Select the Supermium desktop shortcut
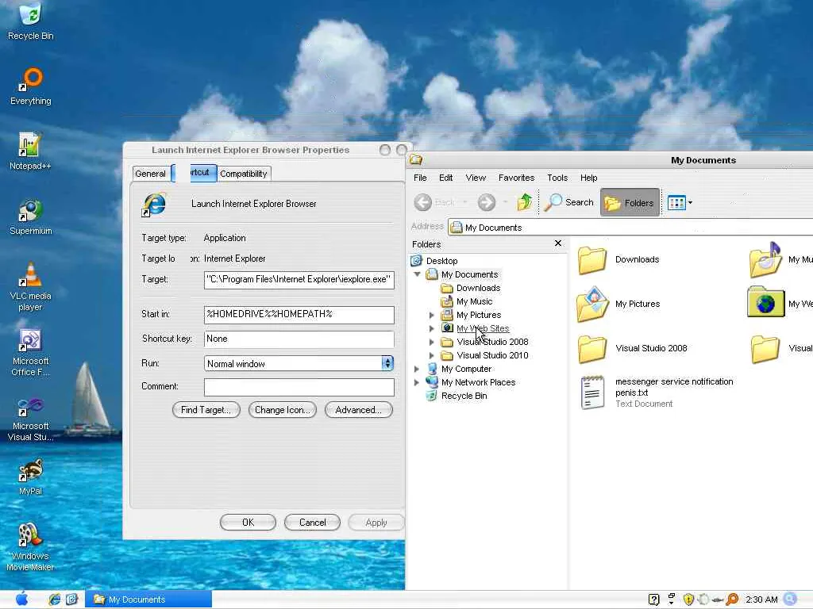Screen dimensions: 813x609 (x=31, y=216)
